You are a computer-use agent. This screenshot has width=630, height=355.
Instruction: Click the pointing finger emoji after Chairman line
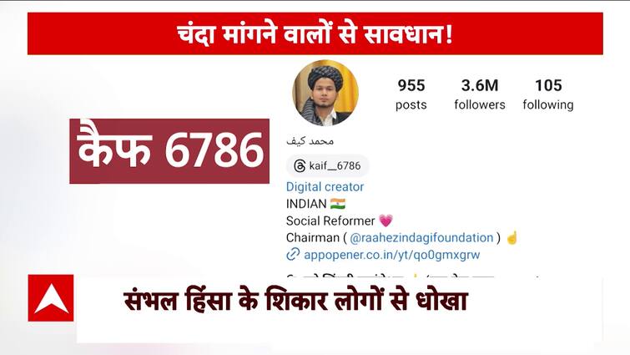point(512,237)
